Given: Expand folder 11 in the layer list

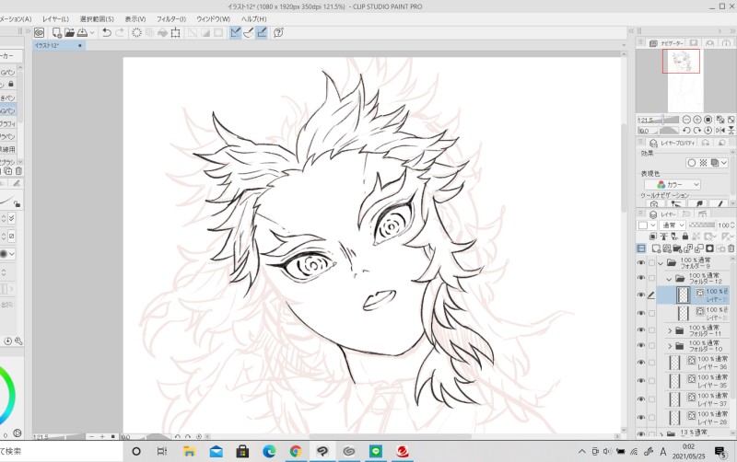Looking at the screenshot, I should click(670, 330).
